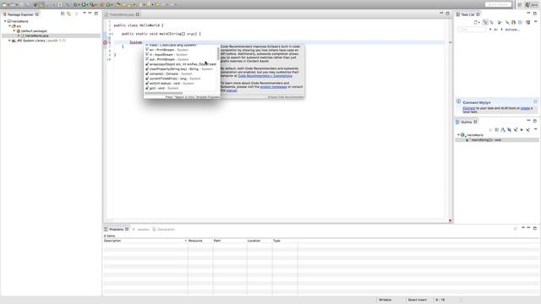Expand the HelloWorld.java tree node
Image resolution: width=541 pixels, height=304 pixels.
(19, 35)
